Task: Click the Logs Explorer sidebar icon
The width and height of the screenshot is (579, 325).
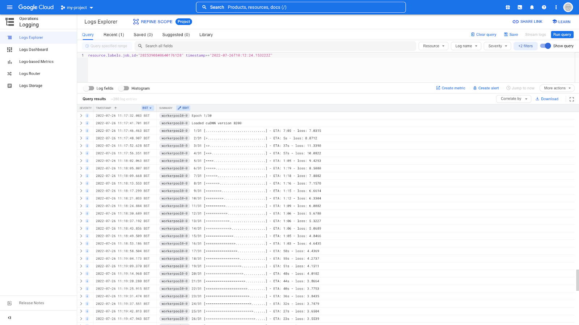Action: pyautogui.click(x=10, y=38)
